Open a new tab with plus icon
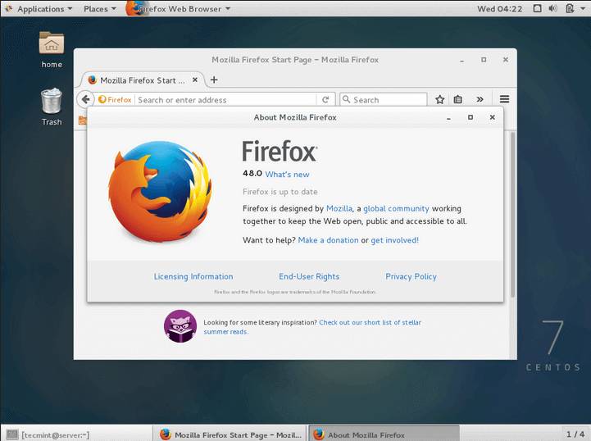The image size is (591, 441). pos(214,80)
